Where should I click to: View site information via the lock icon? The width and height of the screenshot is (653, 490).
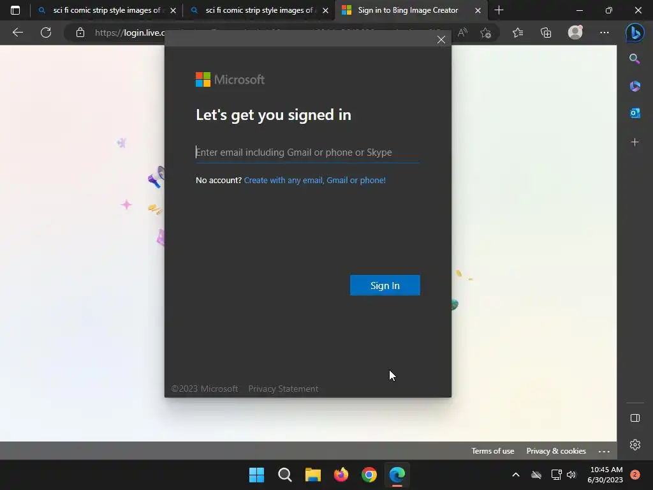[80, 33]
